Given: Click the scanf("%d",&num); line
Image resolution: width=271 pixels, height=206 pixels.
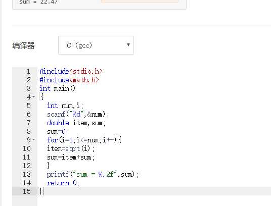Looking at the screenshot, I should (x=78, y=114).
